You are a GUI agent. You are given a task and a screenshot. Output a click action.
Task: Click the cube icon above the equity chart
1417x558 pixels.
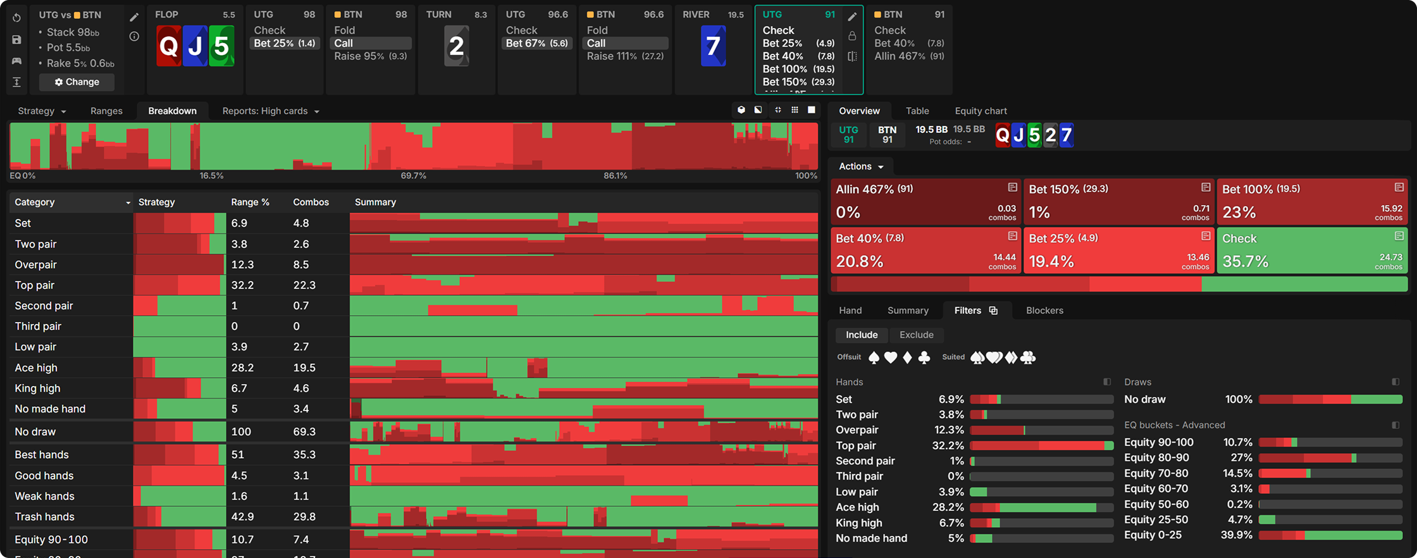click(741, 110)
